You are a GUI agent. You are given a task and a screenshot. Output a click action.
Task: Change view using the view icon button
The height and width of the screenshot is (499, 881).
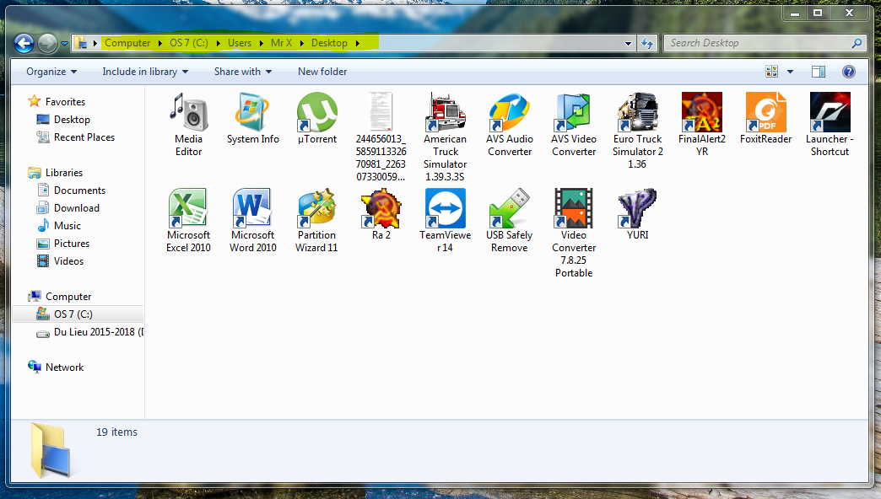coord(772,72)
